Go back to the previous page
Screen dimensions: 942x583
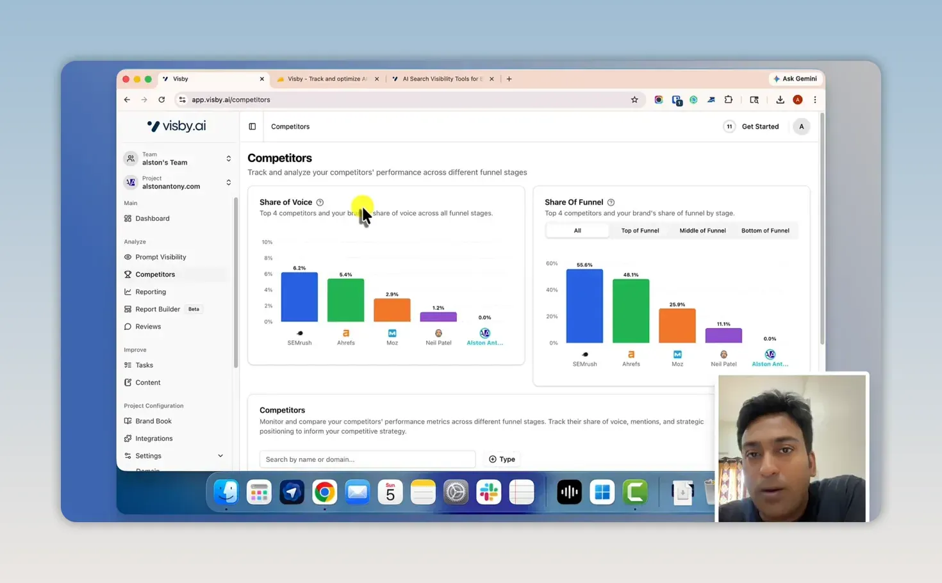(127, 100)
